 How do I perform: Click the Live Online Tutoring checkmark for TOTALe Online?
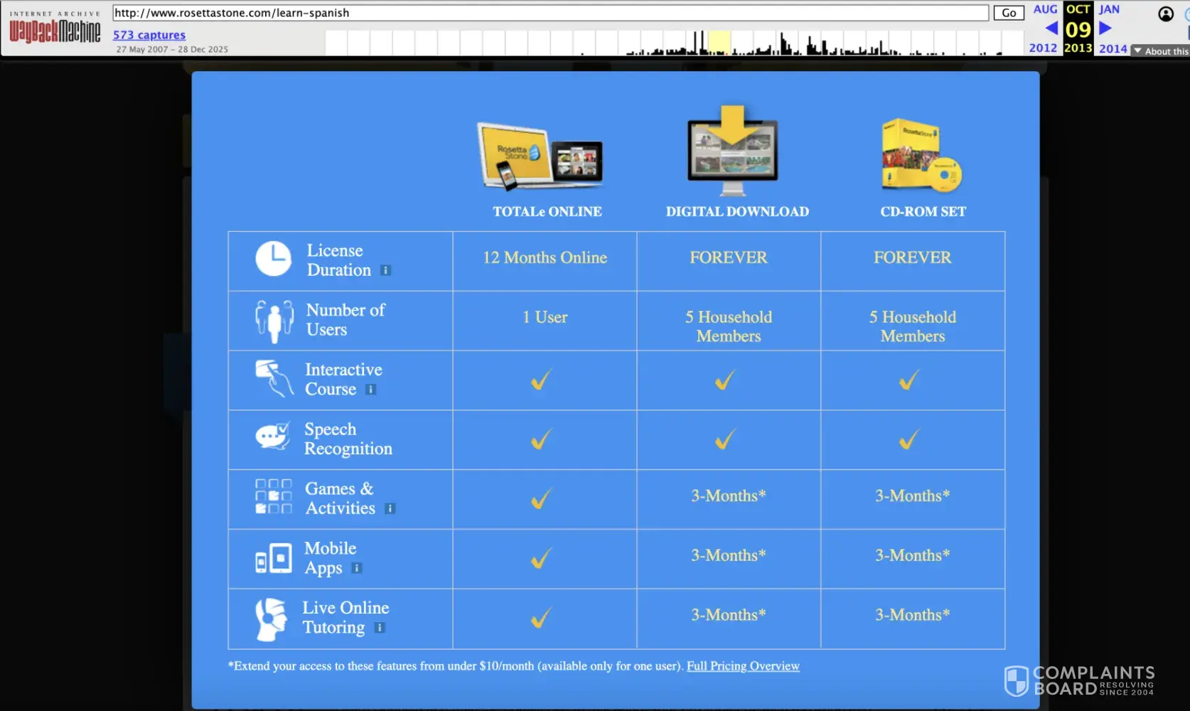pyautogui.click(x=541, y=618)
